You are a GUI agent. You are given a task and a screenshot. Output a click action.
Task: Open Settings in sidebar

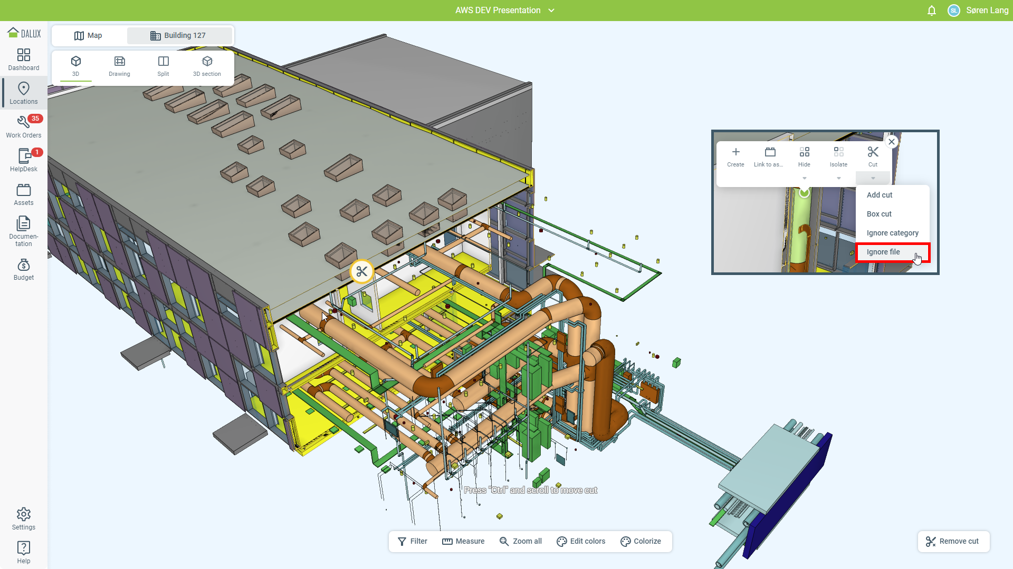24,519
